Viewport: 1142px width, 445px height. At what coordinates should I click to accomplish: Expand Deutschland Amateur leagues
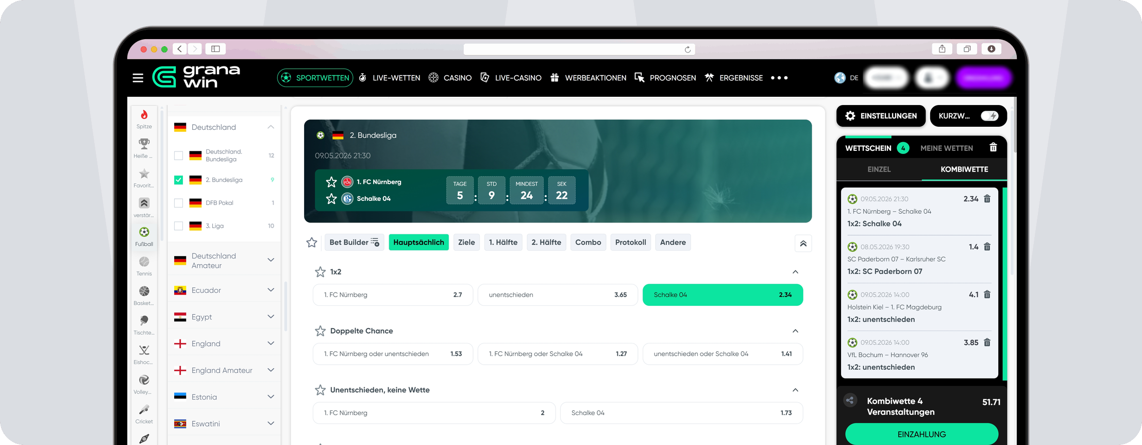point(271,260)
